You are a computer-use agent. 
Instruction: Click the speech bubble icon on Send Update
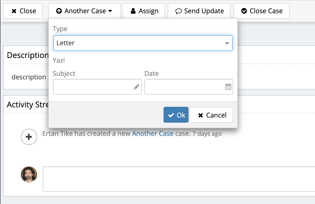coord(179,11)
